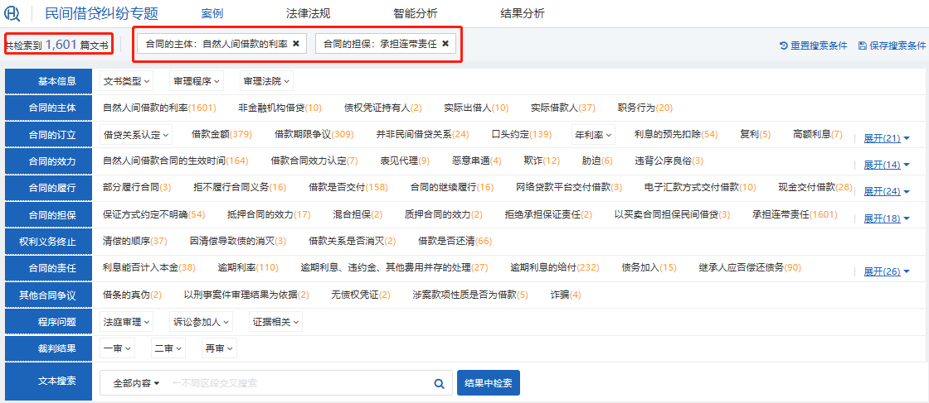Open the 文书类型 dropdown
This screenshot has width=929, height=403.
click(x=126, y=81)
